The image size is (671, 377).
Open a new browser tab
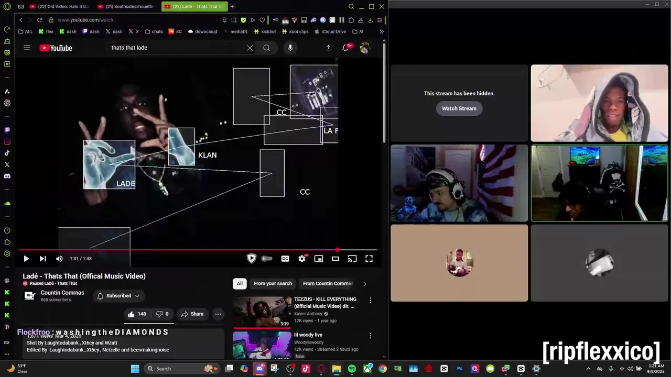coord(232,6)
